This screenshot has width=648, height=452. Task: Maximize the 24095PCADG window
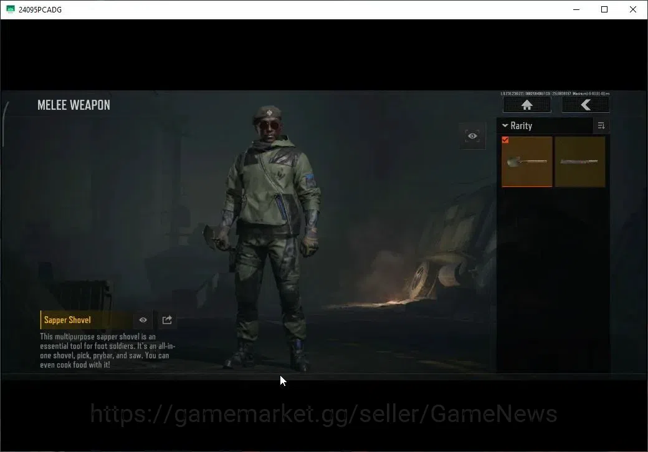click(x=604, y=9)
